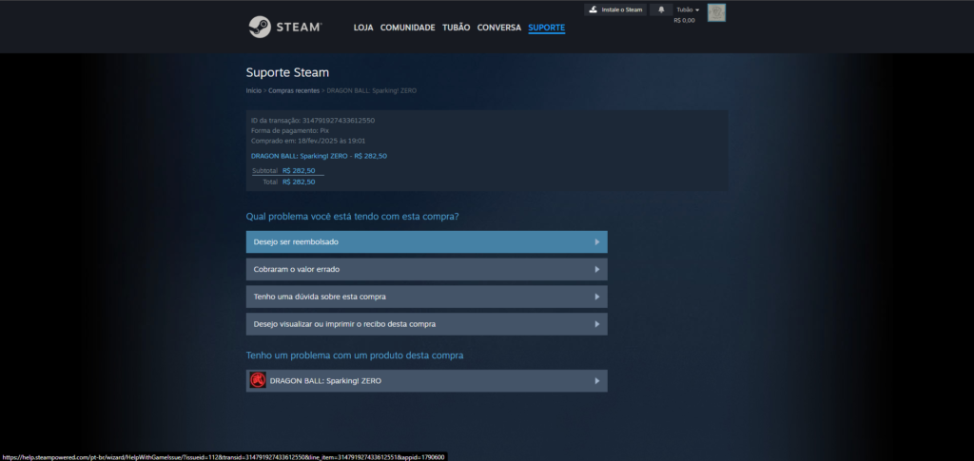
Task: Open the SUPORTE menu item
Action: (x=547, y=28)
